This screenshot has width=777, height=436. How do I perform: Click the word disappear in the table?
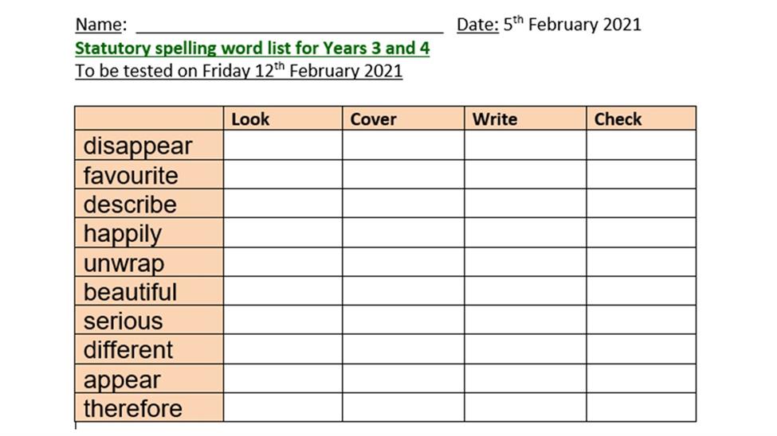click(137, 146)
